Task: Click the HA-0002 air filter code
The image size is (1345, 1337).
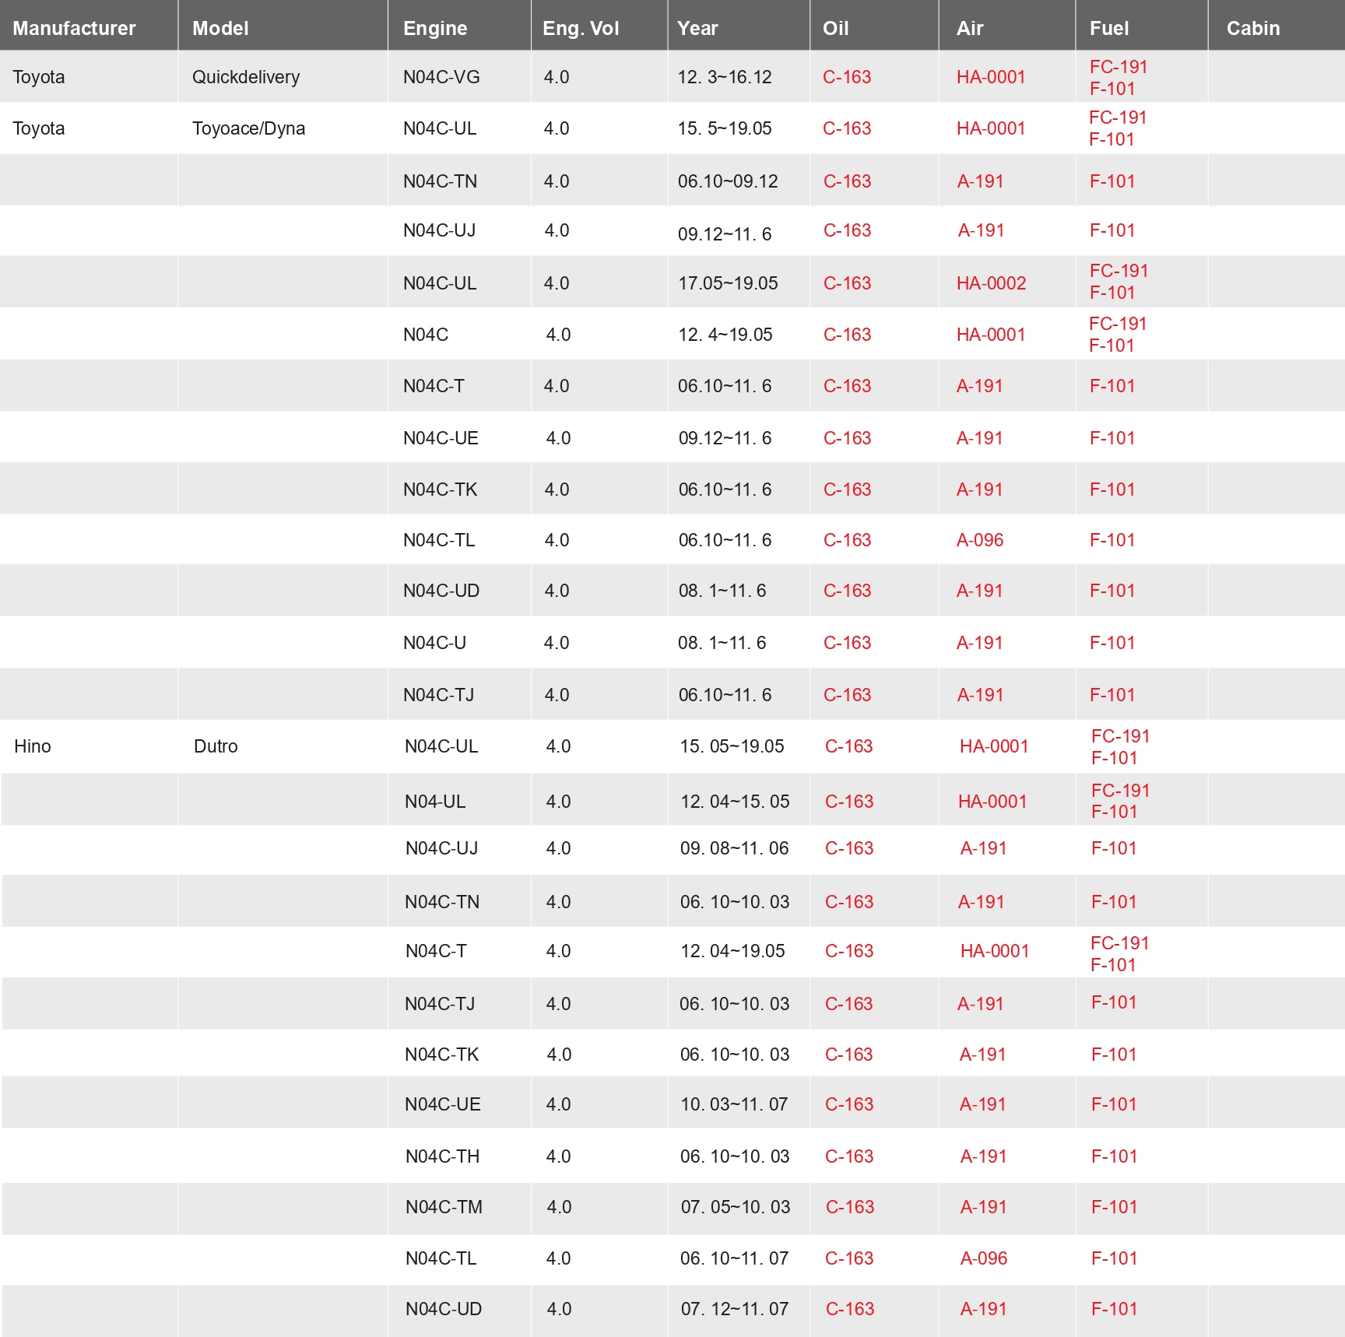Action: point(992,283)
